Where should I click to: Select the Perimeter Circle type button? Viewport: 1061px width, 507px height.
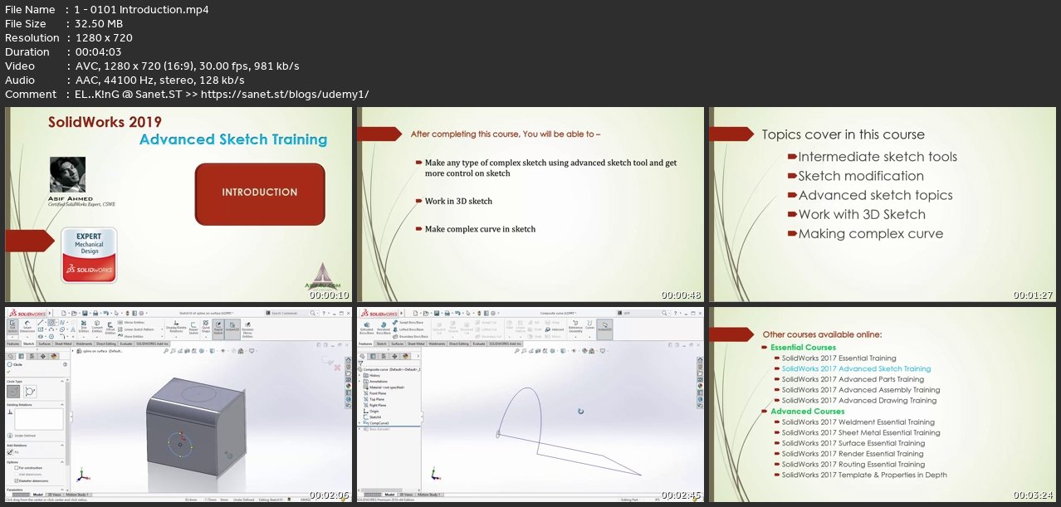[30, 392]
